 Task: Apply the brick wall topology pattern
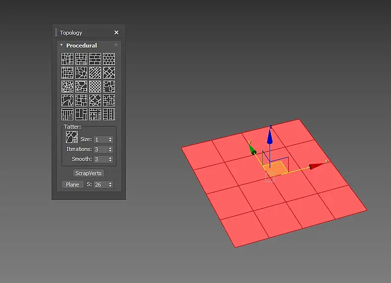pyautogui.click(x=95, y=59)
